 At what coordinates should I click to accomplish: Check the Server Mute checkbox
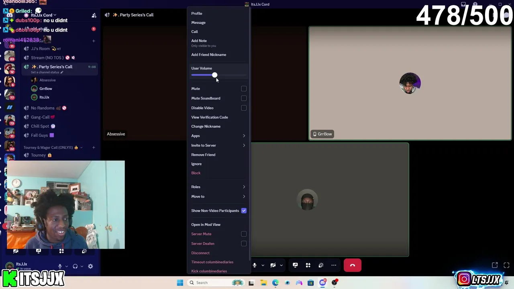tap(244, 234)
